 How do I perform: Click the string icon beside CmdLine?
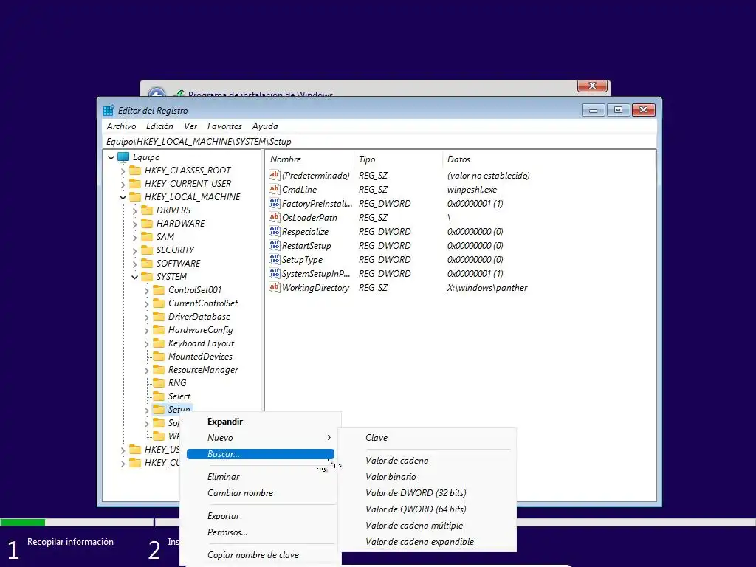[275, 189]
